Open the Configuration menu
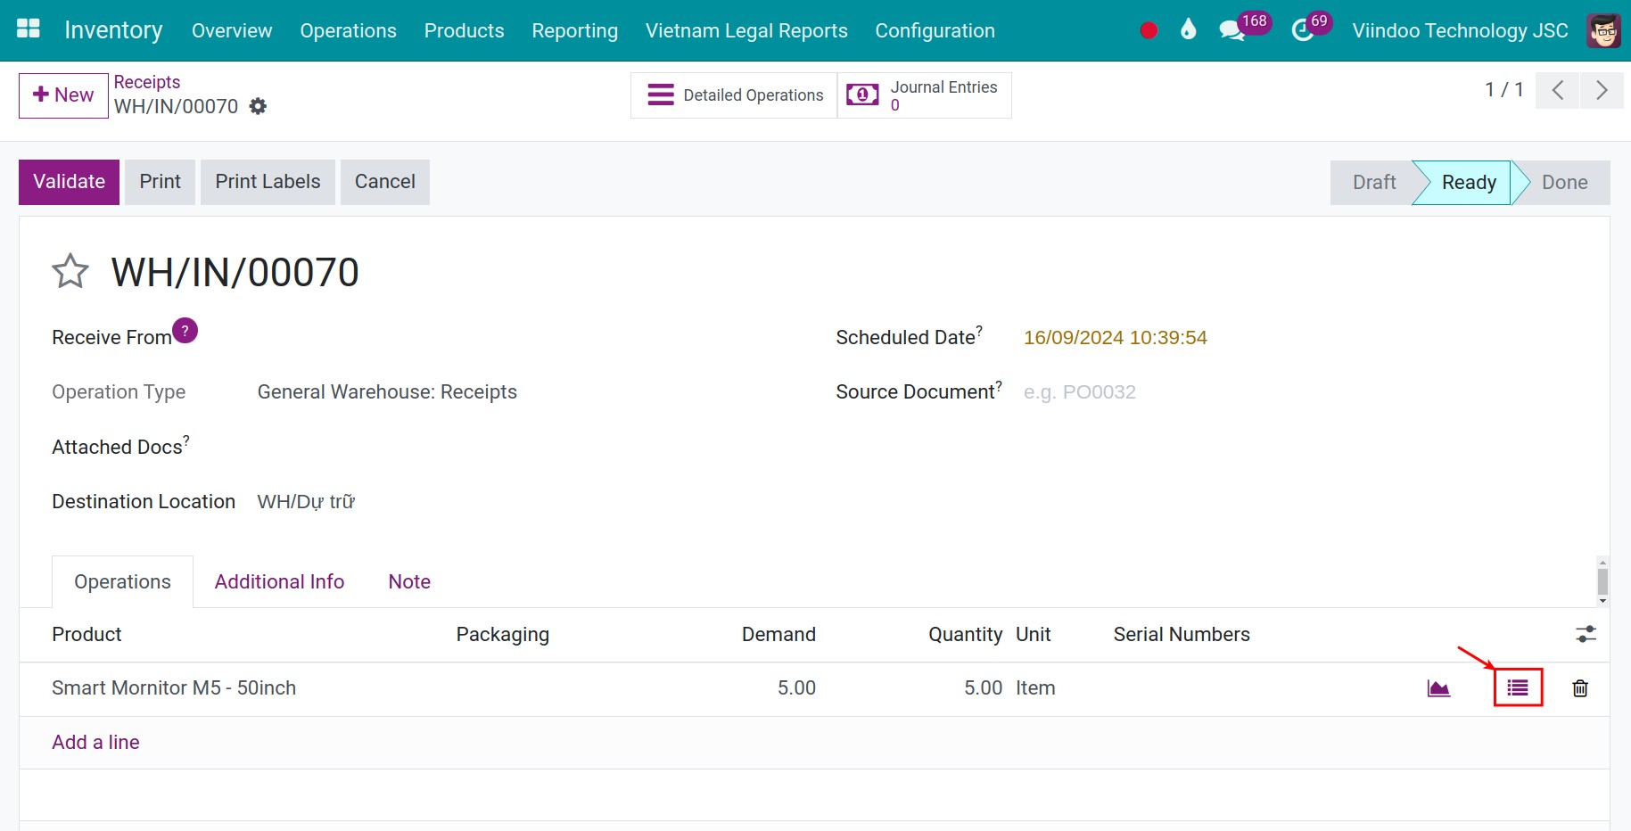Screen dimensions: 1631x831 935,30
